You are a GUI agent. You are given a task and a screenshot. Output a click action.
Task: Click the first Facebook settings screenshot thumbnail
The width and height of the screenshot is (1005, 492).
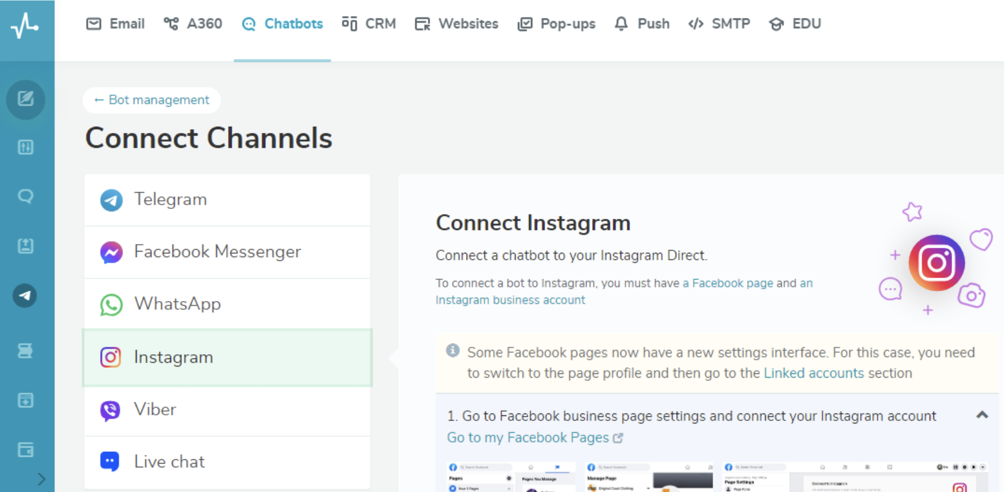click(511, 477)
